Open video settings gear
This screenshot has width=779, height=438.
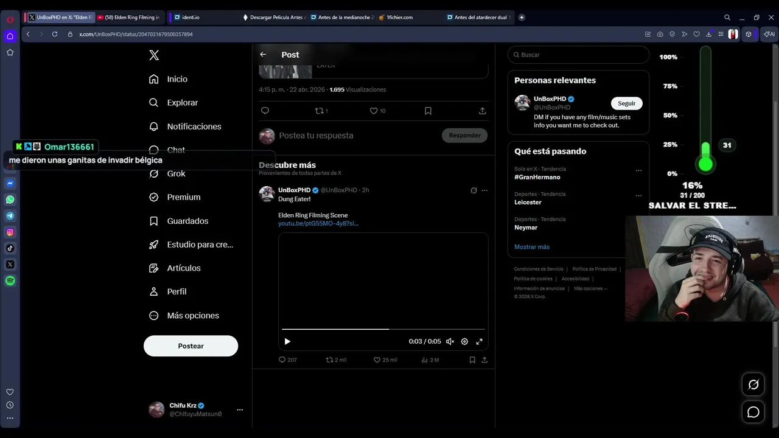click(464, 342)
